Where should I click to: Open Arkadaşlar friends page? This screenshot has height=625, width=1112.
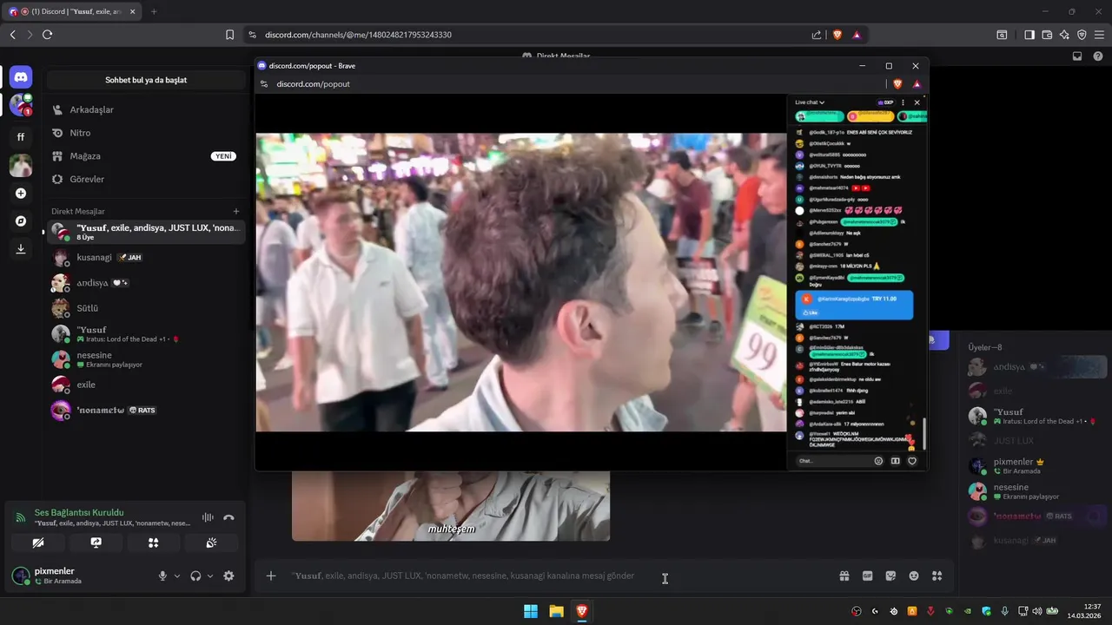pyautogui.click(x=146, y=110)
